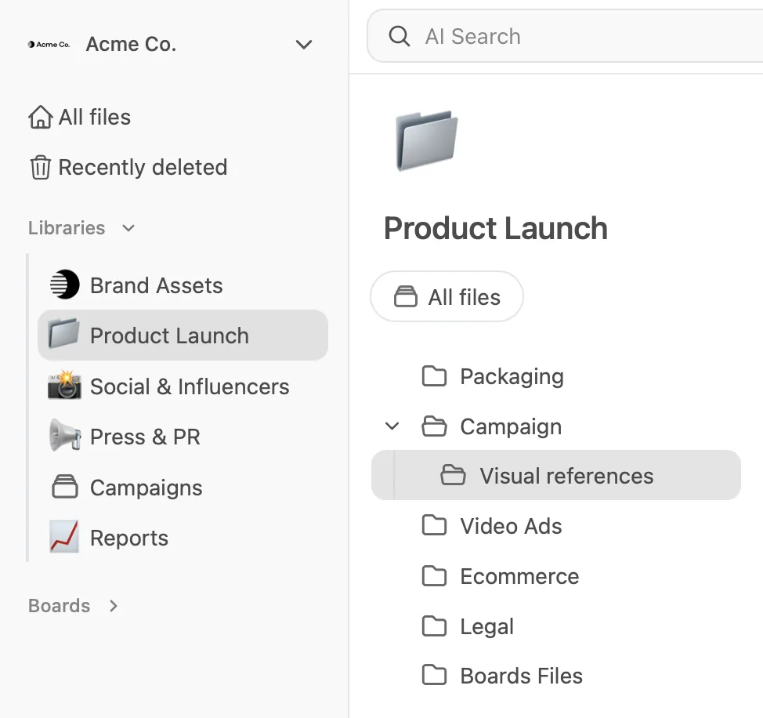Click the Brand Assets library icon
This screenshot has height=718, width=763.
point(64,285)
